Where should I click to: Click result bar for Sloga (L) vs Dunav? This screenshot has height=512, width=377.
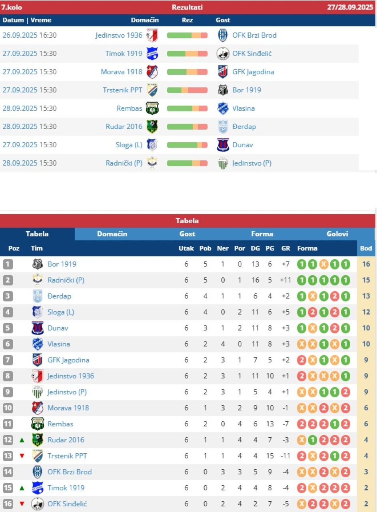tap(187, 145)
